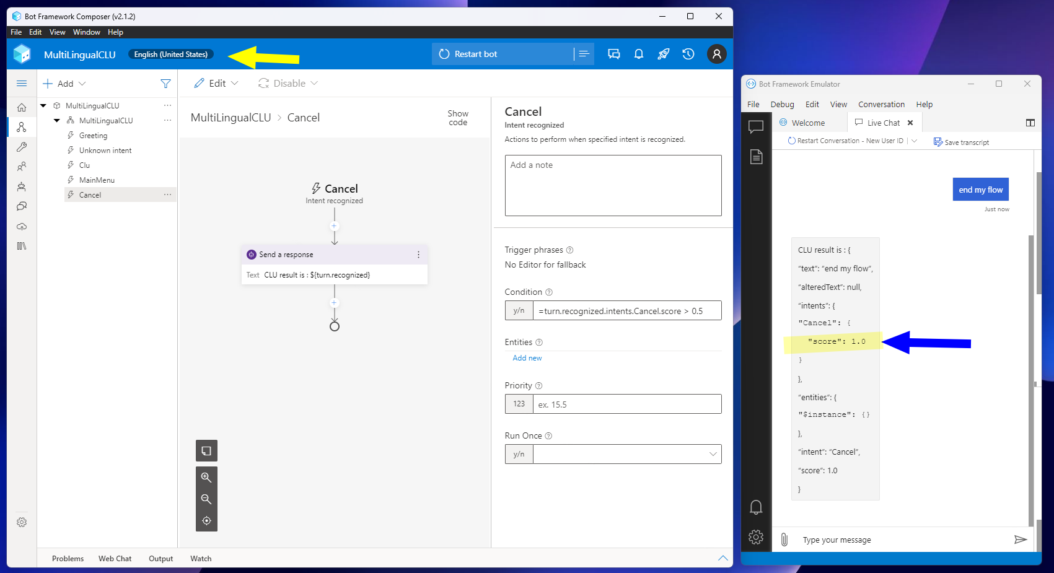
Task: Select the package library icon in sidebar
Action: (x=22, y=246)
